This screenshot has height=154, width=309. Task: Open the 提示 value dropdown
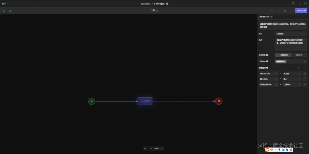(x=292, y=79)
